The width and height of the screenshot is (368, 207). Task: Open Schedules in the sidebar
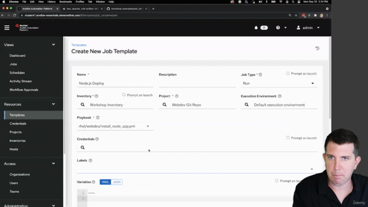17,73
